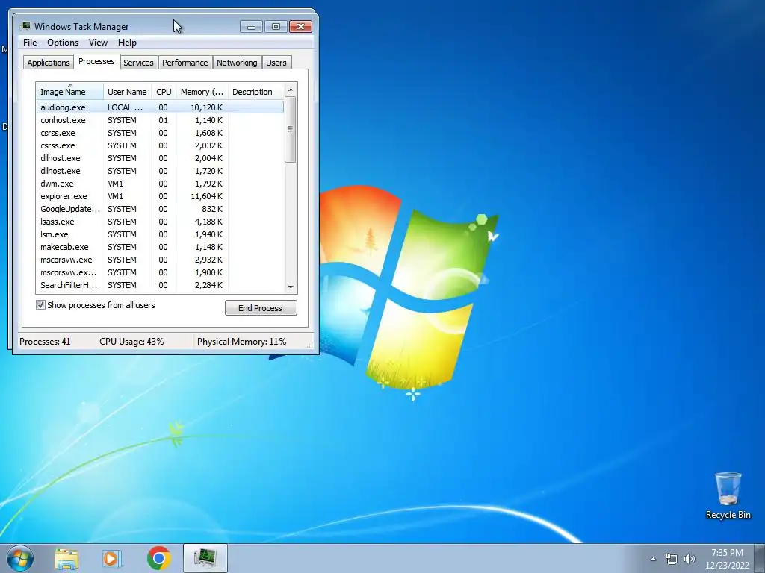765x573 pixels.
Task: Select the Task Manager taskbar button
Action: [205, 558]
